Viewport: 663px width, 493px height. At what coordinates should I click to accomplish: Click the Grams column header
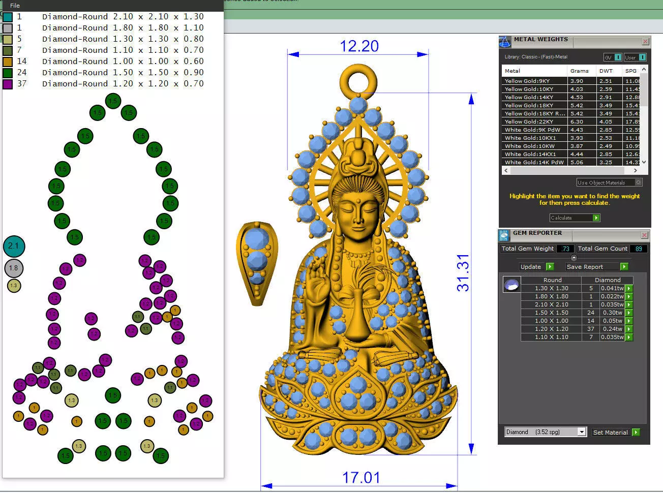click(x=582, y=71)
